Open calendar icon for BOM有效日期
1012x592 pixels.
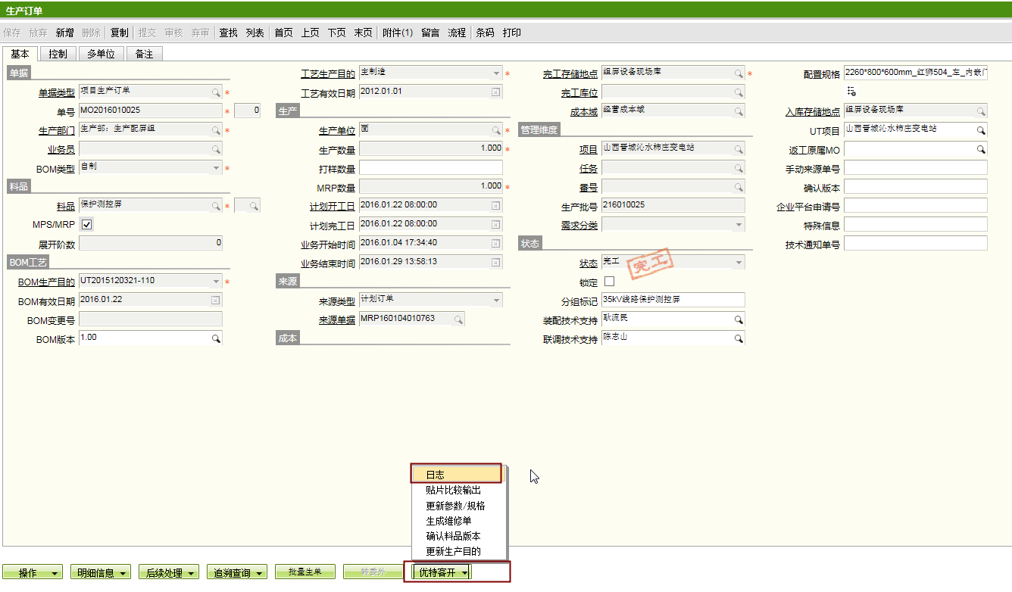coord(215,301)
